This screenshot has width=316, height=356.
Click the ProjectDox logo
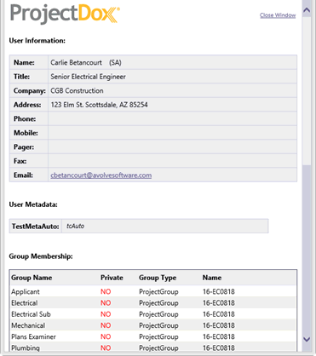coord(65,14)
